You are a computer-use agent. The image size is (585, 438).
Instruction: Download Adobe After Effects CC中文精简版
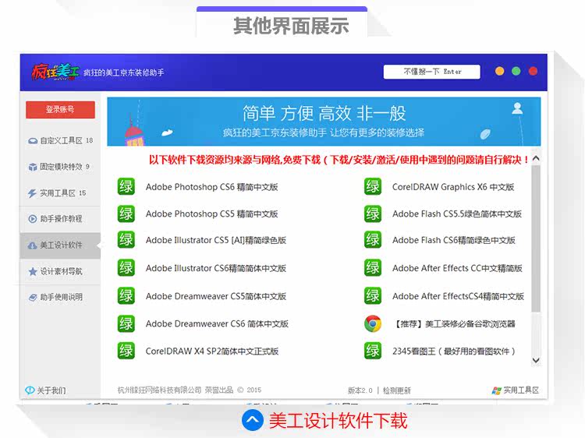pyautogui.click(x=457, y=268)
